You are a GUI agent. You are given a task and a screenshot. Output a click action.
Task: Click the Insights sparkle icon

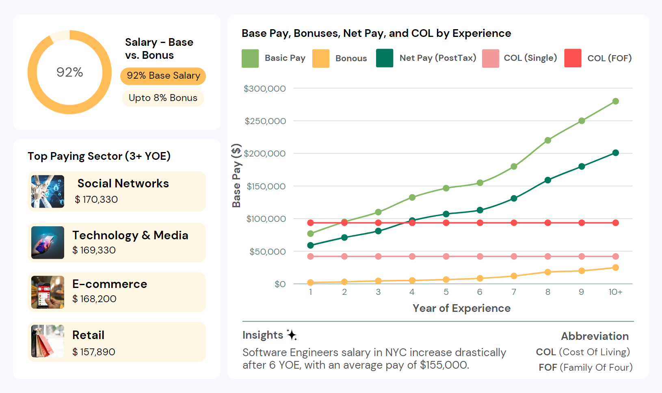(x=292, y=335)
